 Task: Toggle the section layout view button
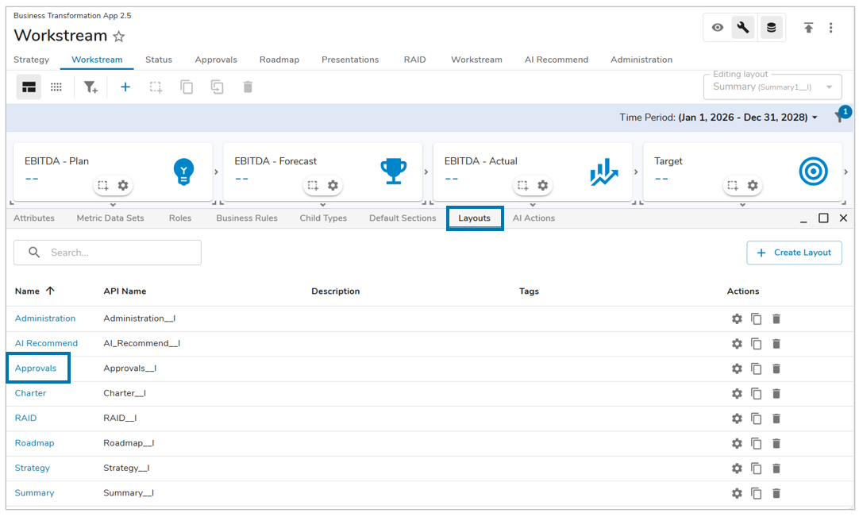[x=29, y=87]
